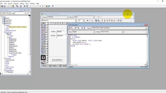Open the Name dropdown WHEN-NEW-FORM-INSTANCE
The width and height of the screenshot is (166, 93).
pos(146,28)
